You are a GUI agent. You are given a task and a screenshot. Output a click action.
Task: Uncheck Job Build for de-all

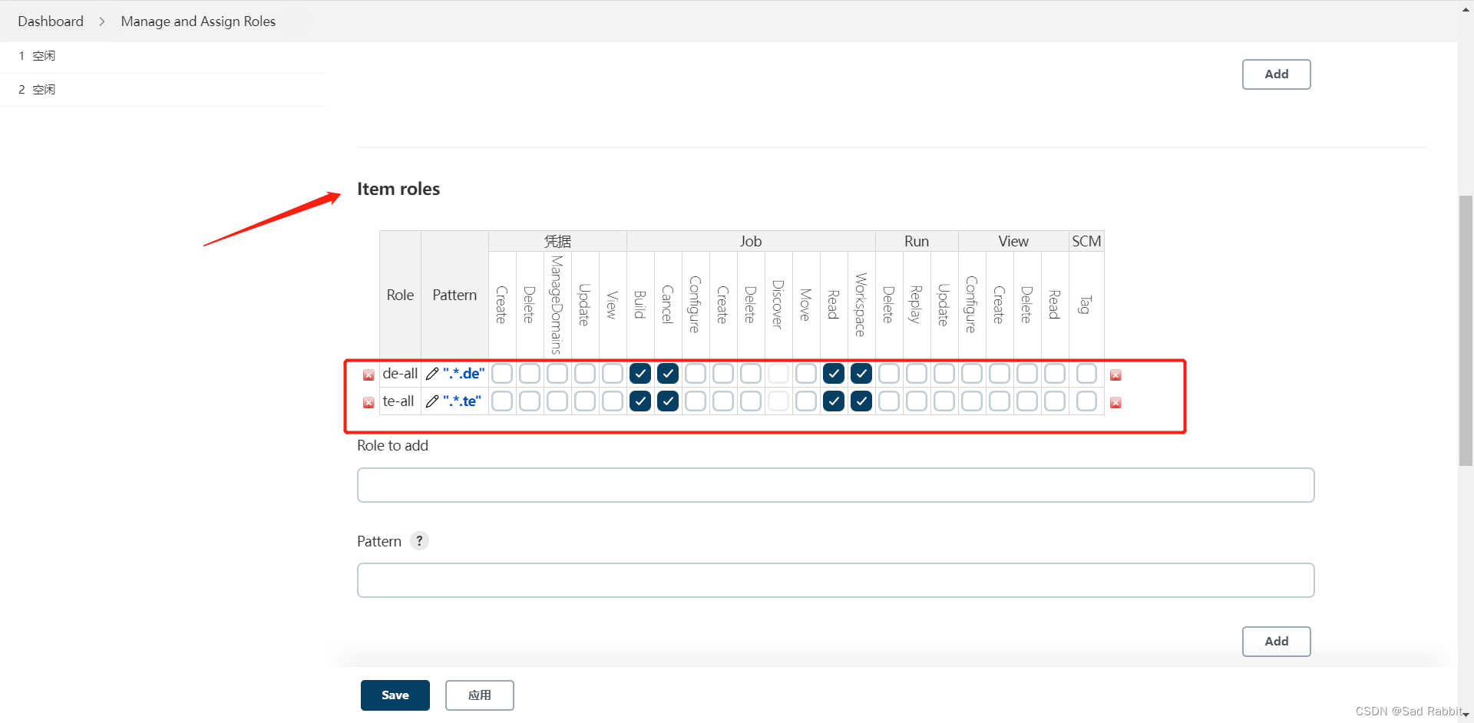pos(640,374)
